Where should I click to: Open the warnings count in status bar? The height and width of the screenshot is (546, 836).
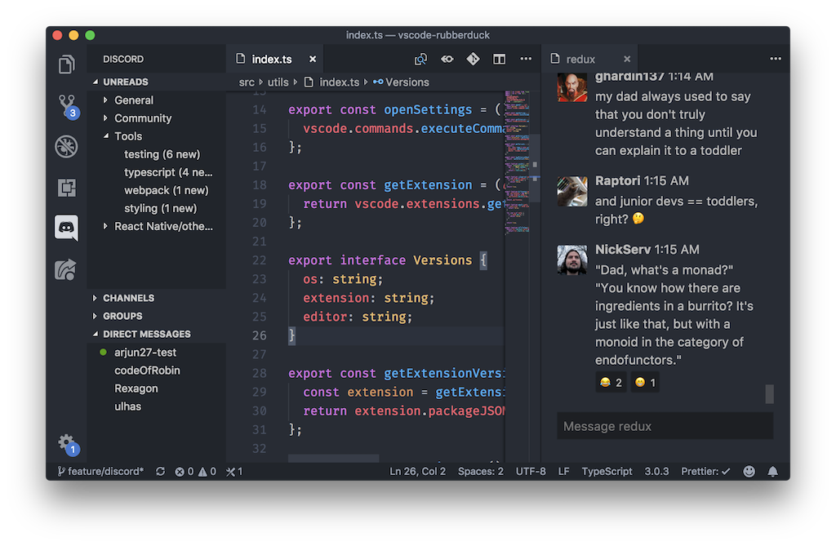click(207, 472)
